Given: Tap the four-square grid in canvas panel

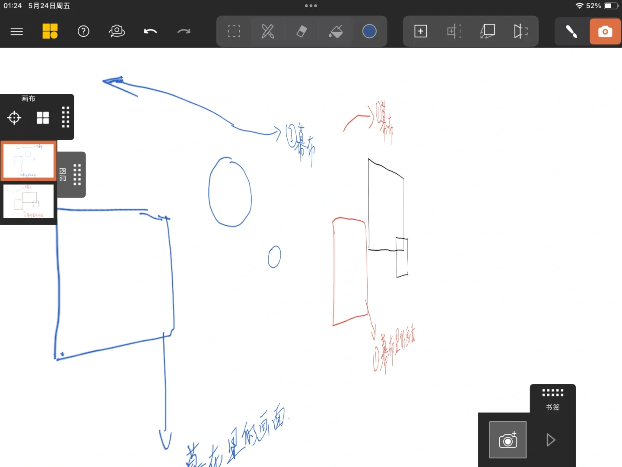Looking at the screenshot, I should [x=43, y=118].
